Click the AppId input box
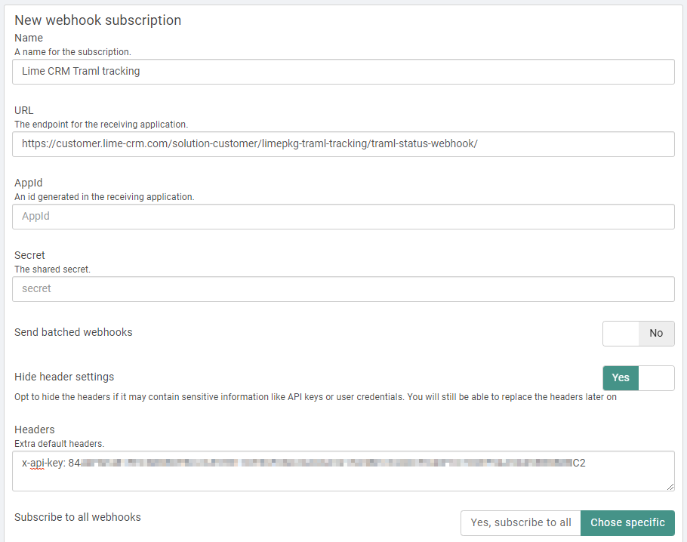This screenshot has height=542, width=687. tap(343, 217)
